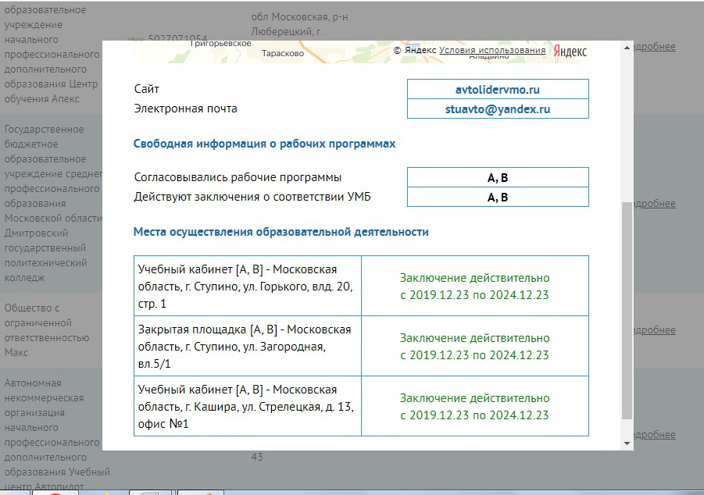Click the Дмитровский государственный политехнический колледж entry
The height and width of the screenshot is (495, 704).
[x=53, y=203]
